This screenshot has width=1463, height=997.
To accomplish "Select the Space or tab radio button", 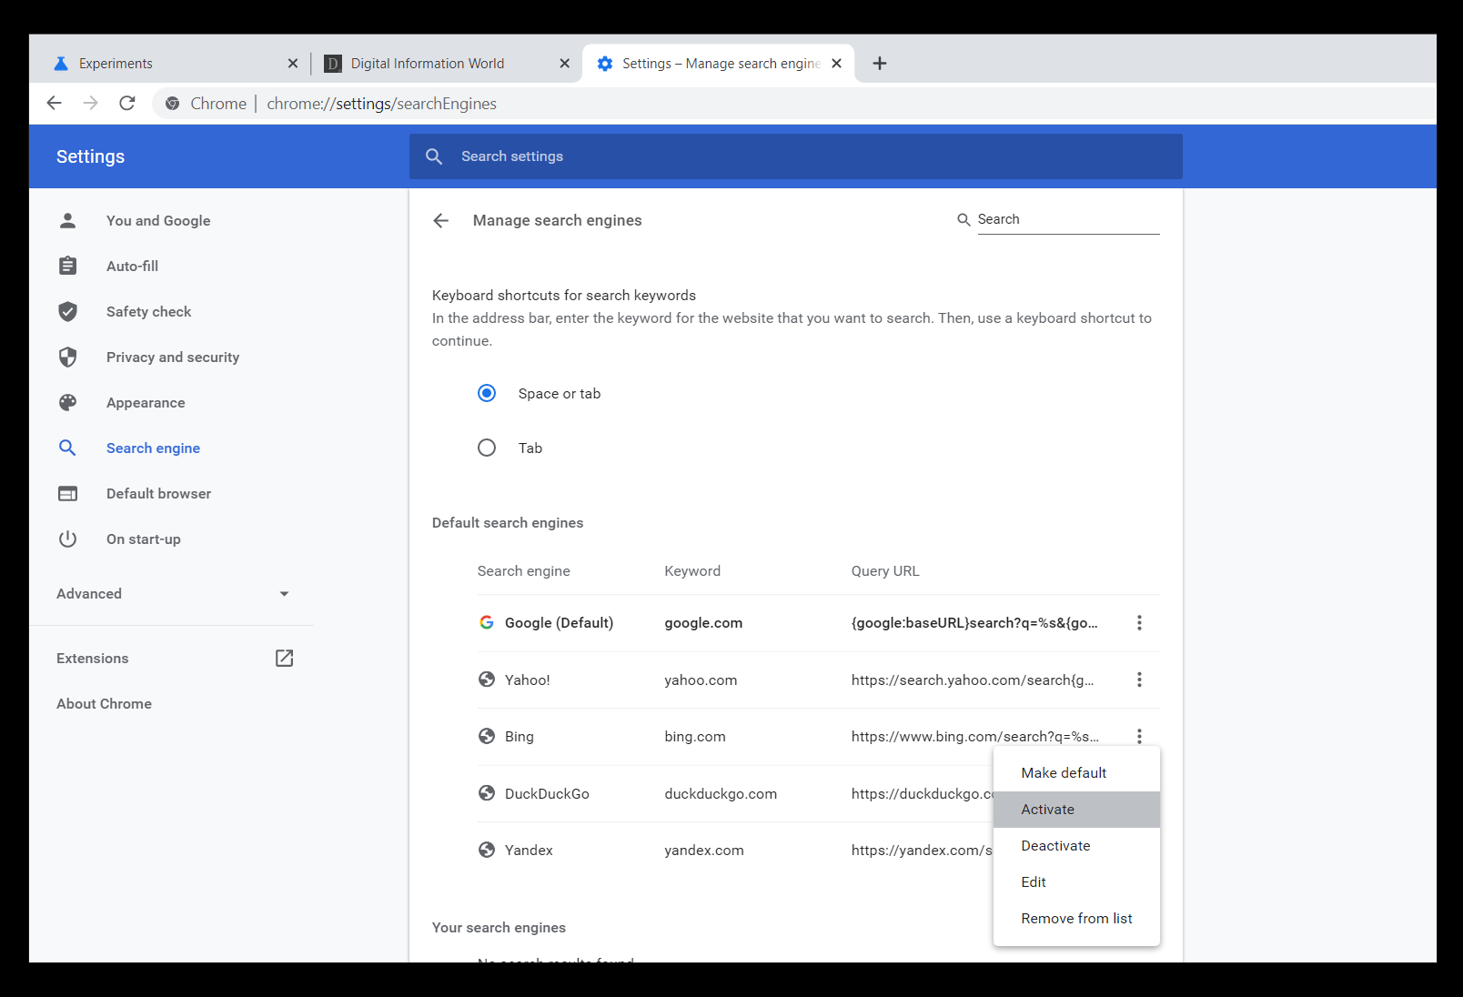I will (x=487, y=393).
